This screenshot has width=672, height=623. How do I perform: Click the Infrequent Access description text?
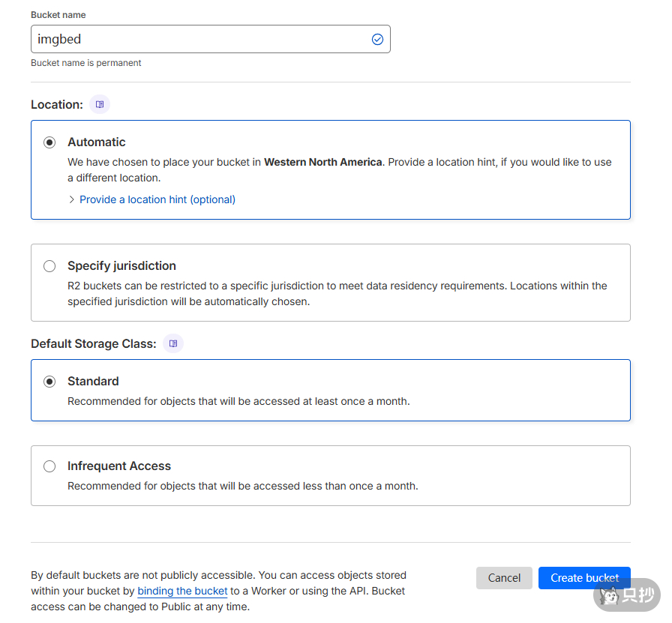(x=242, y=486)
